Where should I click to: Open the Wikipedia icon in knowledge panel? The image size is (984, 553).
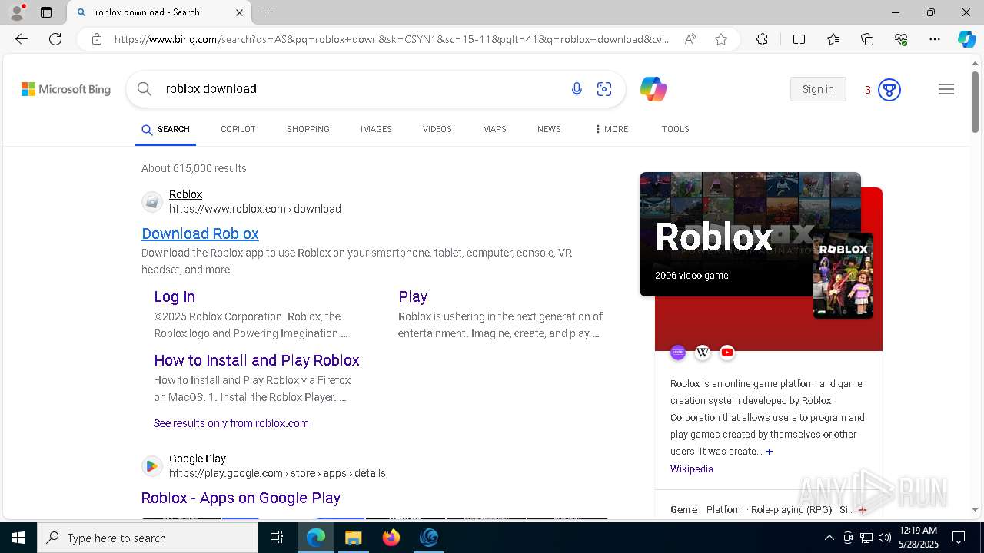point(703,353)
